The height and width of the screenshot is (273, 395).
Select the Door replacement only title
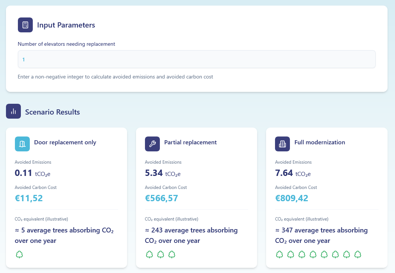point(65,142)
